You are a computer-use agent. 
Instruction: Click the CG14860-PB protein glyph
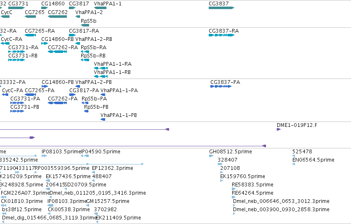click(45, 86)
